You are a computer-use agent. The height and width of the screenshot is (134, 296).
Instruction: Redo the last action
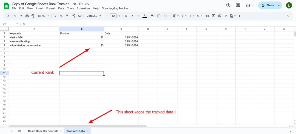point(21,16)
